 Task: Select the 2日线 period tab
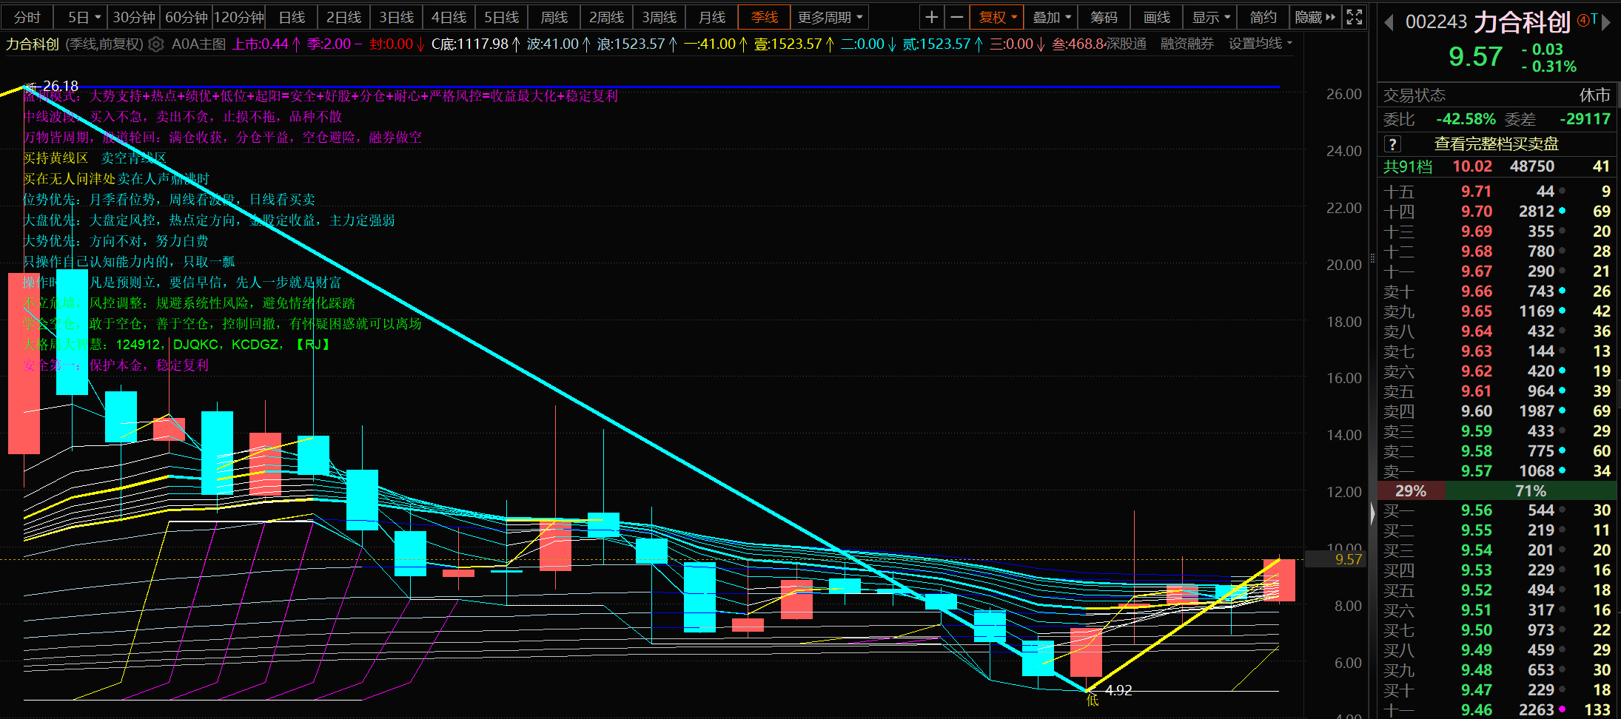(343, 17)
